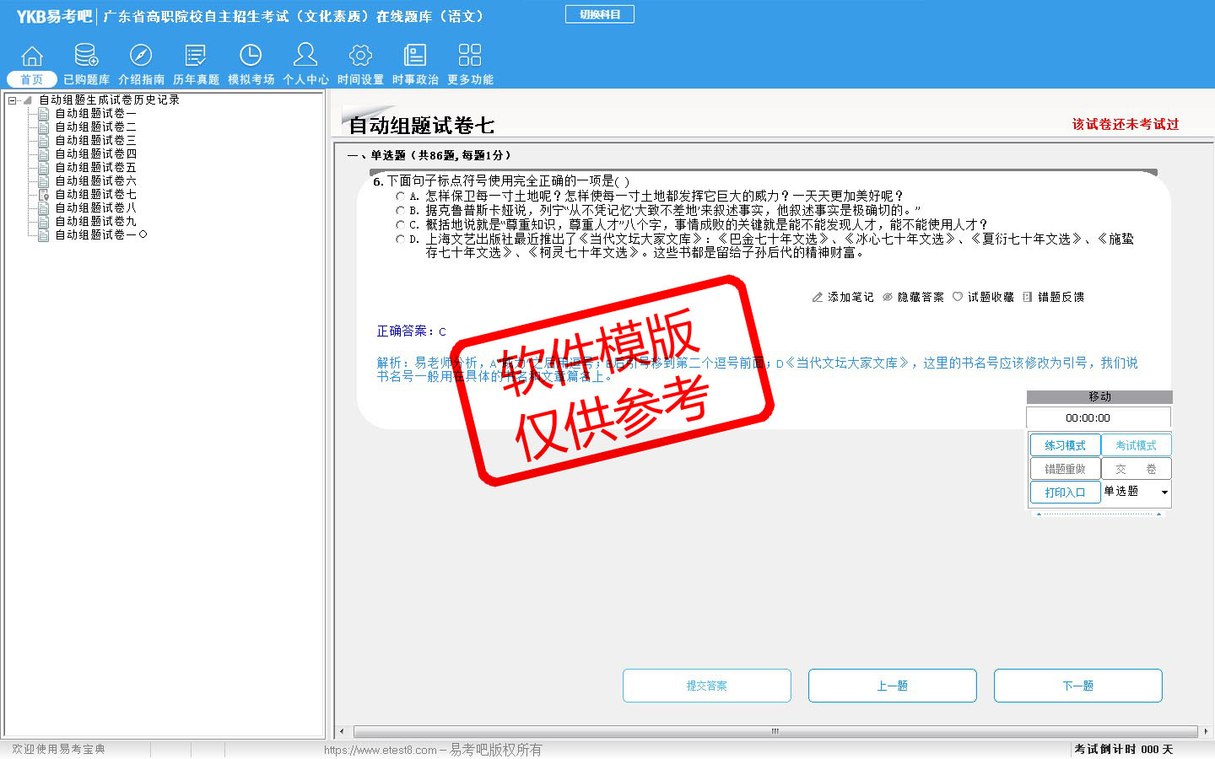The width and height of the screenshot is (1215, 759).
Task: Open 个人中心 user profile icon
Action: pos(305,57)
